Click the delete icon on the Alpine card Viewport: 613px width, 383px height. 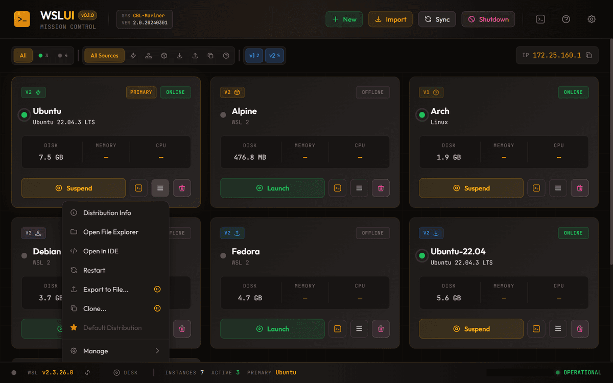pos(381,188)
